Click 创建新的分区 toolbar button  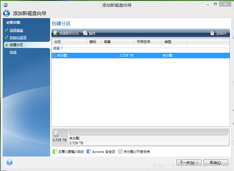pos(66,33)
